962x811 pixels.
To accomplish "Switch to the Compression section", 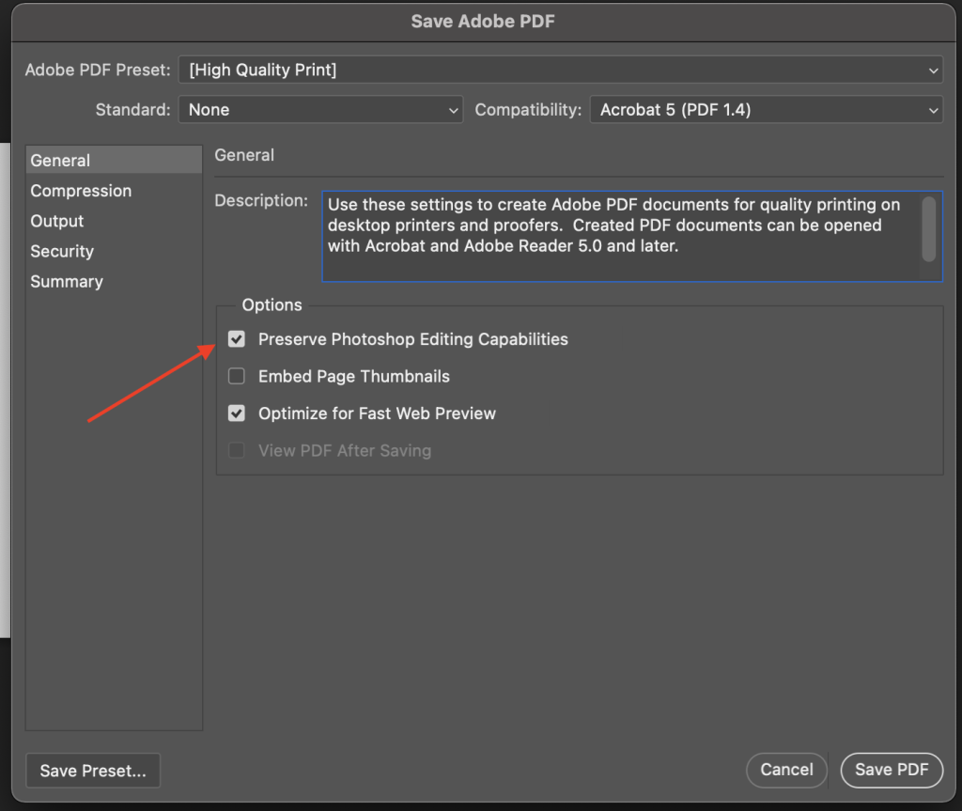I will tap(114, 191).
